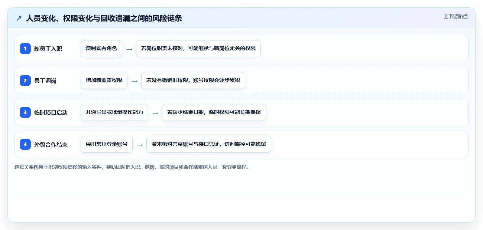Click the footnote starting 这张关系图用于识别权限漂移
This screenshot has width=483, height=230.
[x=132, y=167]
